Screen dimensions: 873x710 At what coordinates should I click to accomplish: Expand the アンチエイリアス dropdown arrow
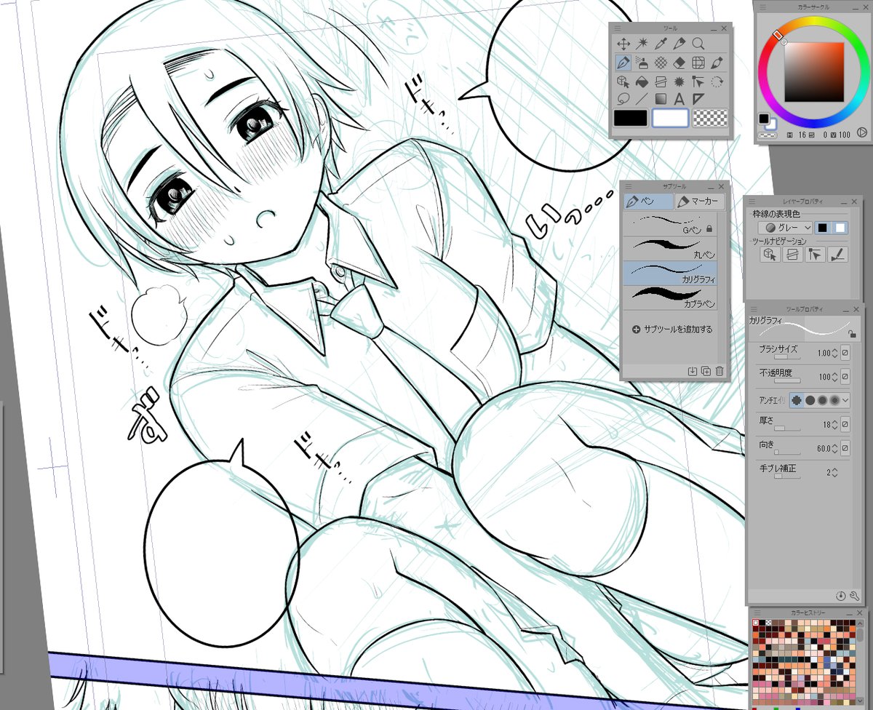[845, 400]
